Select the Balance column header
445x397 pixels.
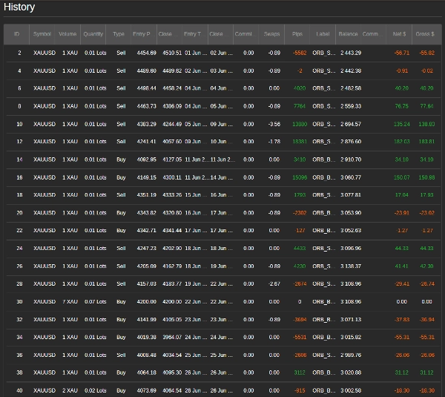tap(348, 34)
